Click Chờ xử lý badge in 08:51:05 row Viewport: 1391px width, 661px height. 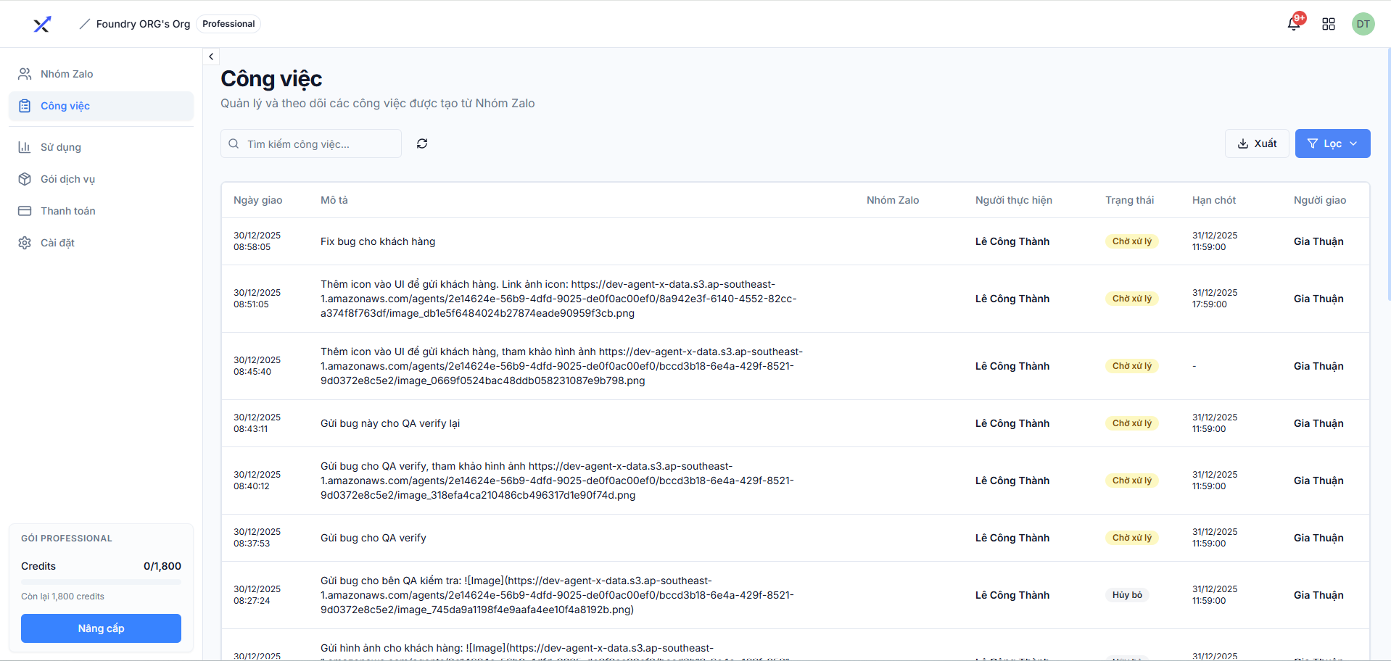(1131, 299)
